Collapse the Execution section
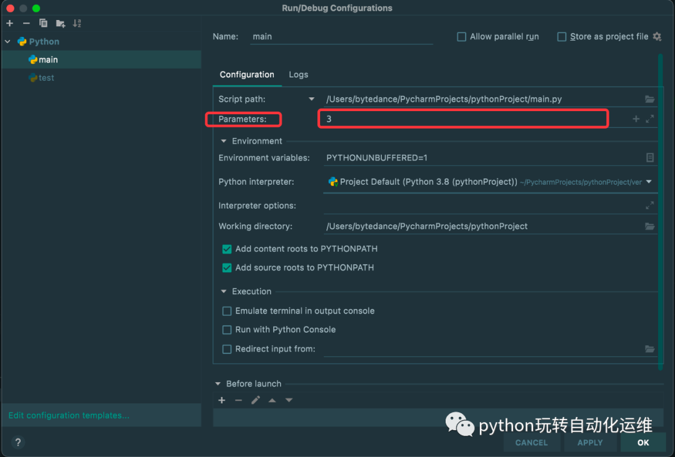This screenshot has height=457, width=675. 223,292
